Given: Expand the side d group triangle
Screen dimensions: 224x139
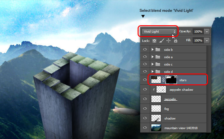Looking at the screenshot, I should [152, 71].
